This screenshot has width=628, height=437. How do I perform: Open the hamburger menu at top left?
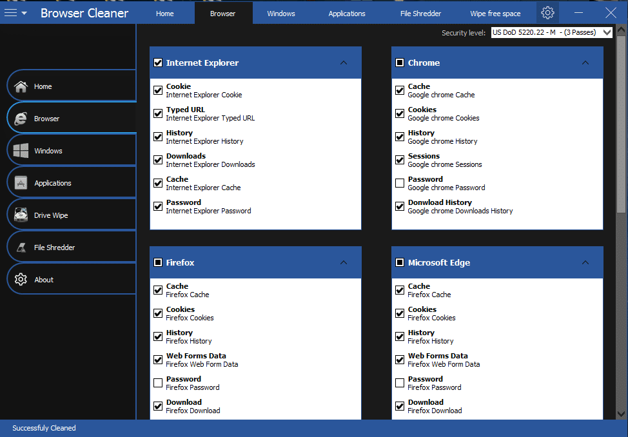pyautogui.click(x=15, y=13)
